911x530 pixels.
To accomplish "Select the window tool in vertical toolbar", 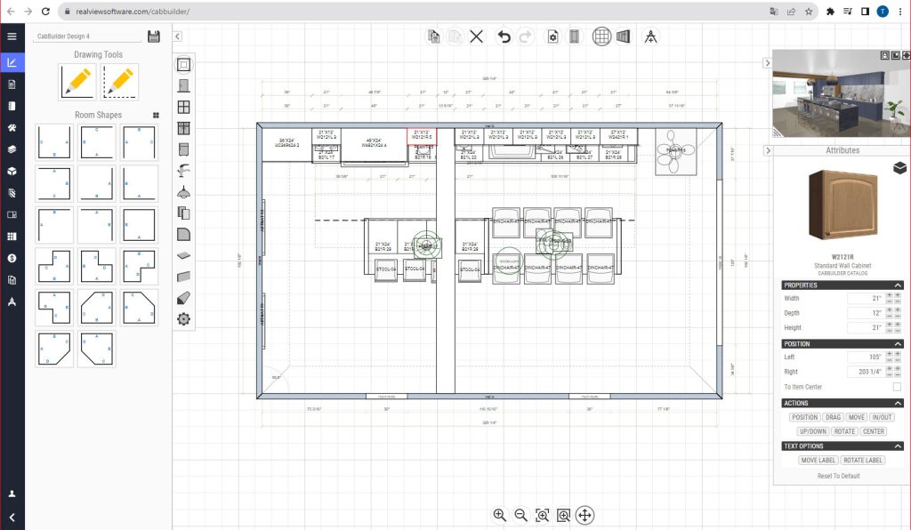I will [183, 107].
